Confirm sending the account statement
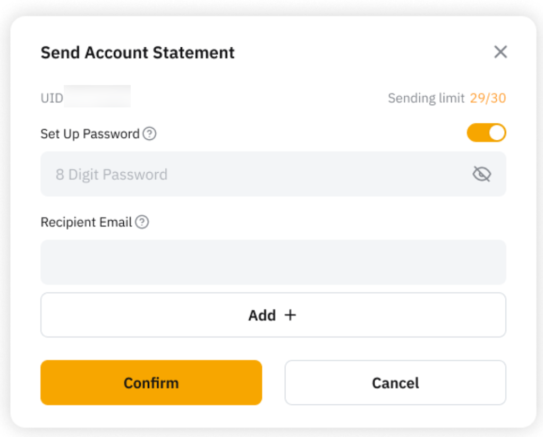Image resolution: width=543 pixels, height=437 pixels. click(x=151, y=383)
